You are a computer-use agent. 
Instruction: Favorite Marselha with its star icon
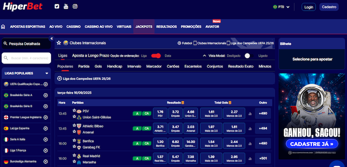pos(74,161)
